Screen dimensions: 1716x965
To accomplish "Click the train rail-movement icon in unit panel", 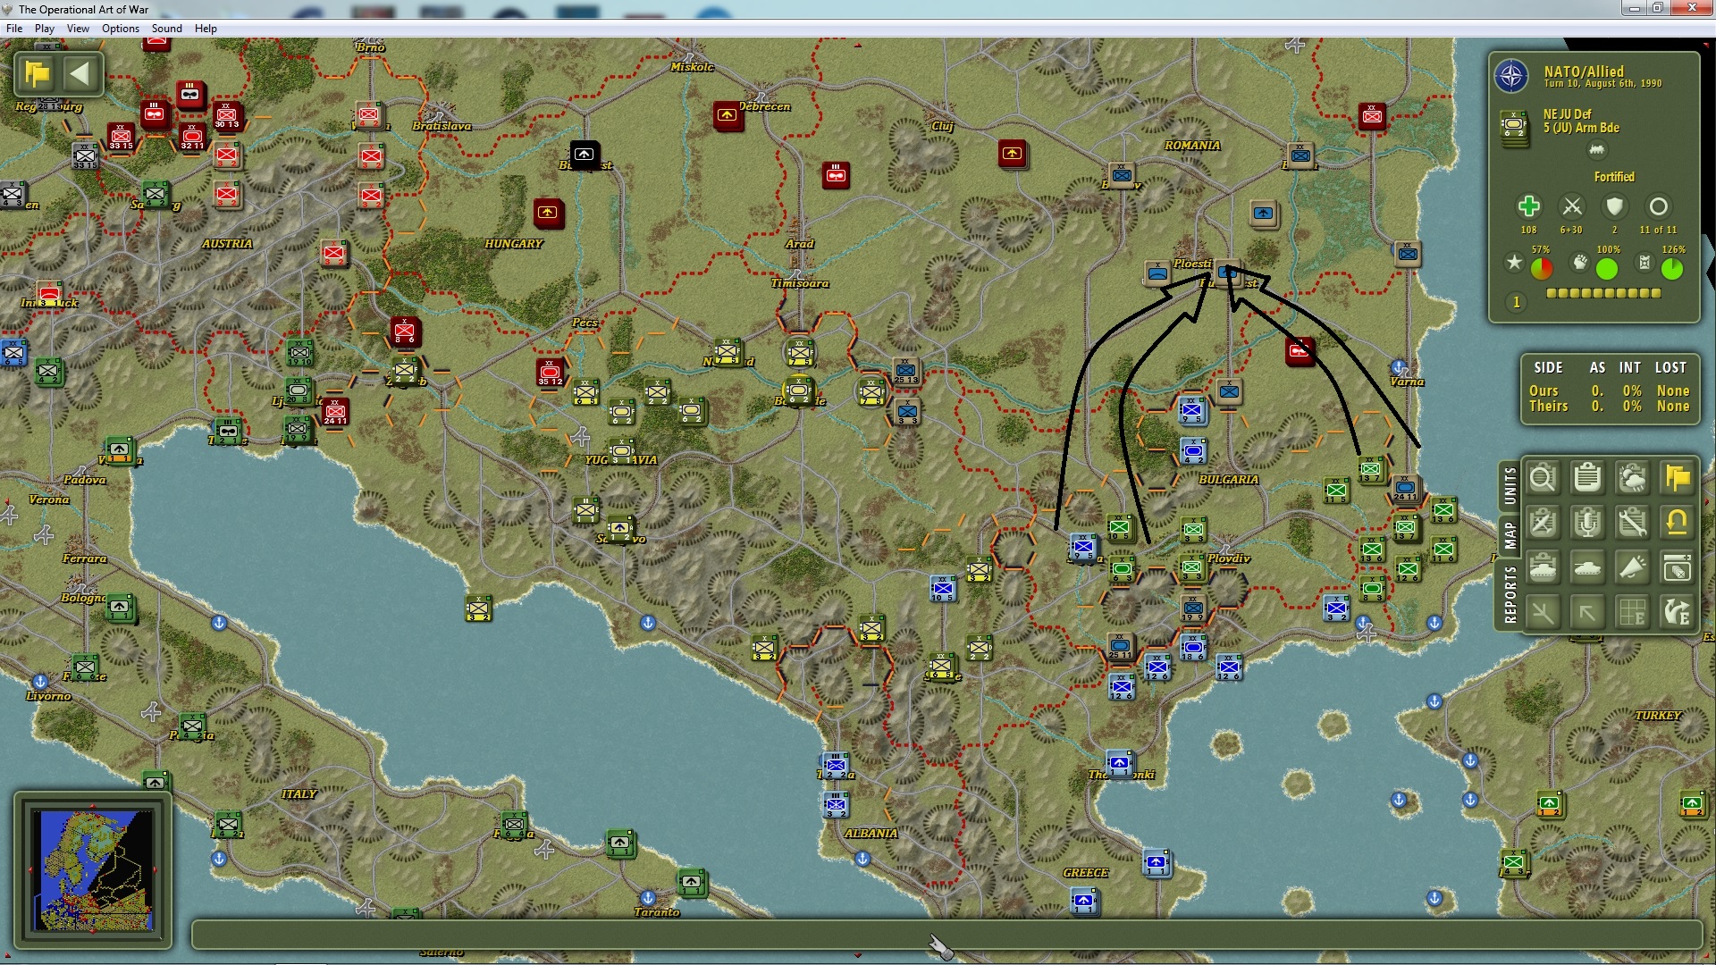I will click(x=1596, y=149).
